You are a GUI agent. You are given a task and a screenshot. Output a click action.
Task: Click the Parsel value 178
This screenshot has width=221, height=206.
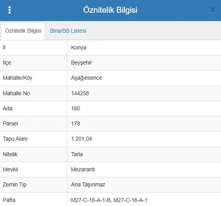pyautogui.click(x=76, y=124)
